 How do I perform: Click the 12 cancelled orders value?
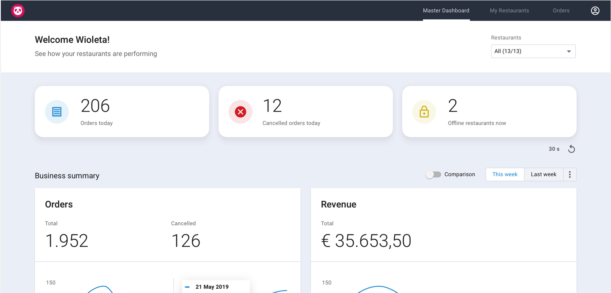click(x=272, y=106)
